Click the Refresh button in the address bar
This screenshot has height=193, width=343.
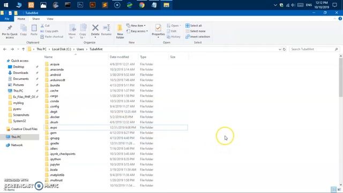(284, 49)
